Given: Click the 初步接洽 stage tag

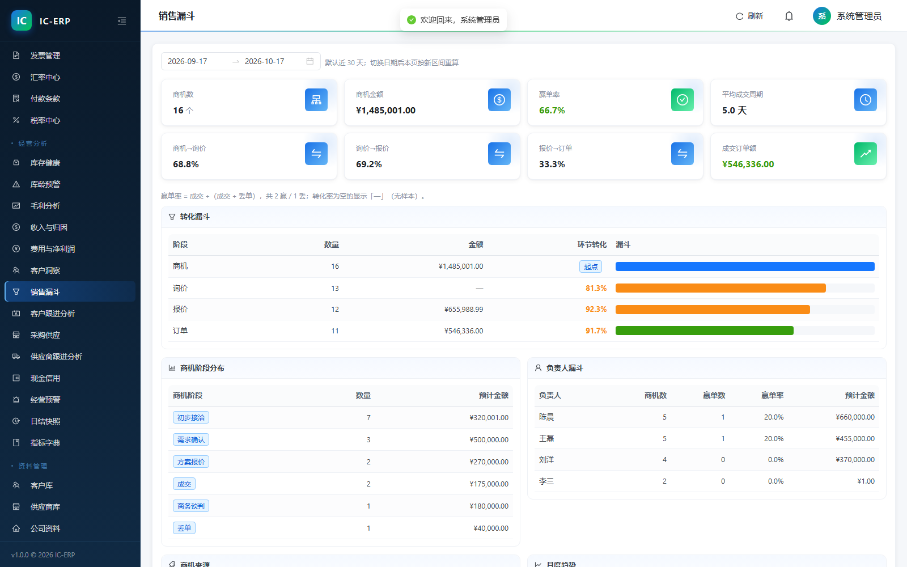Looking at the screenshot, I should coord(191,418).
